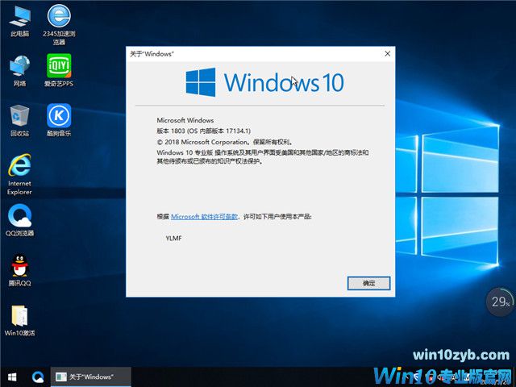Click the © 2018 Microsoft Corporation line
This screenshot has width=516, height=387.
(x=224, y=142)
